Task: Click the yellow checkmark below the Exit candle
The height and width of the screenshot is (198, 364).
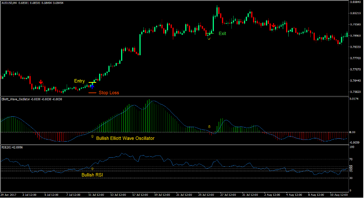Action: 209,38
